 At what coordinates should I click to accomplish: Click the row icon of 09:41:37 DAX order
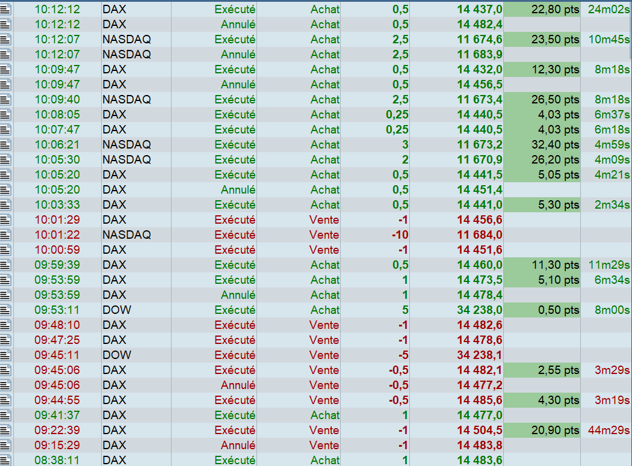[x=5, y=415]
